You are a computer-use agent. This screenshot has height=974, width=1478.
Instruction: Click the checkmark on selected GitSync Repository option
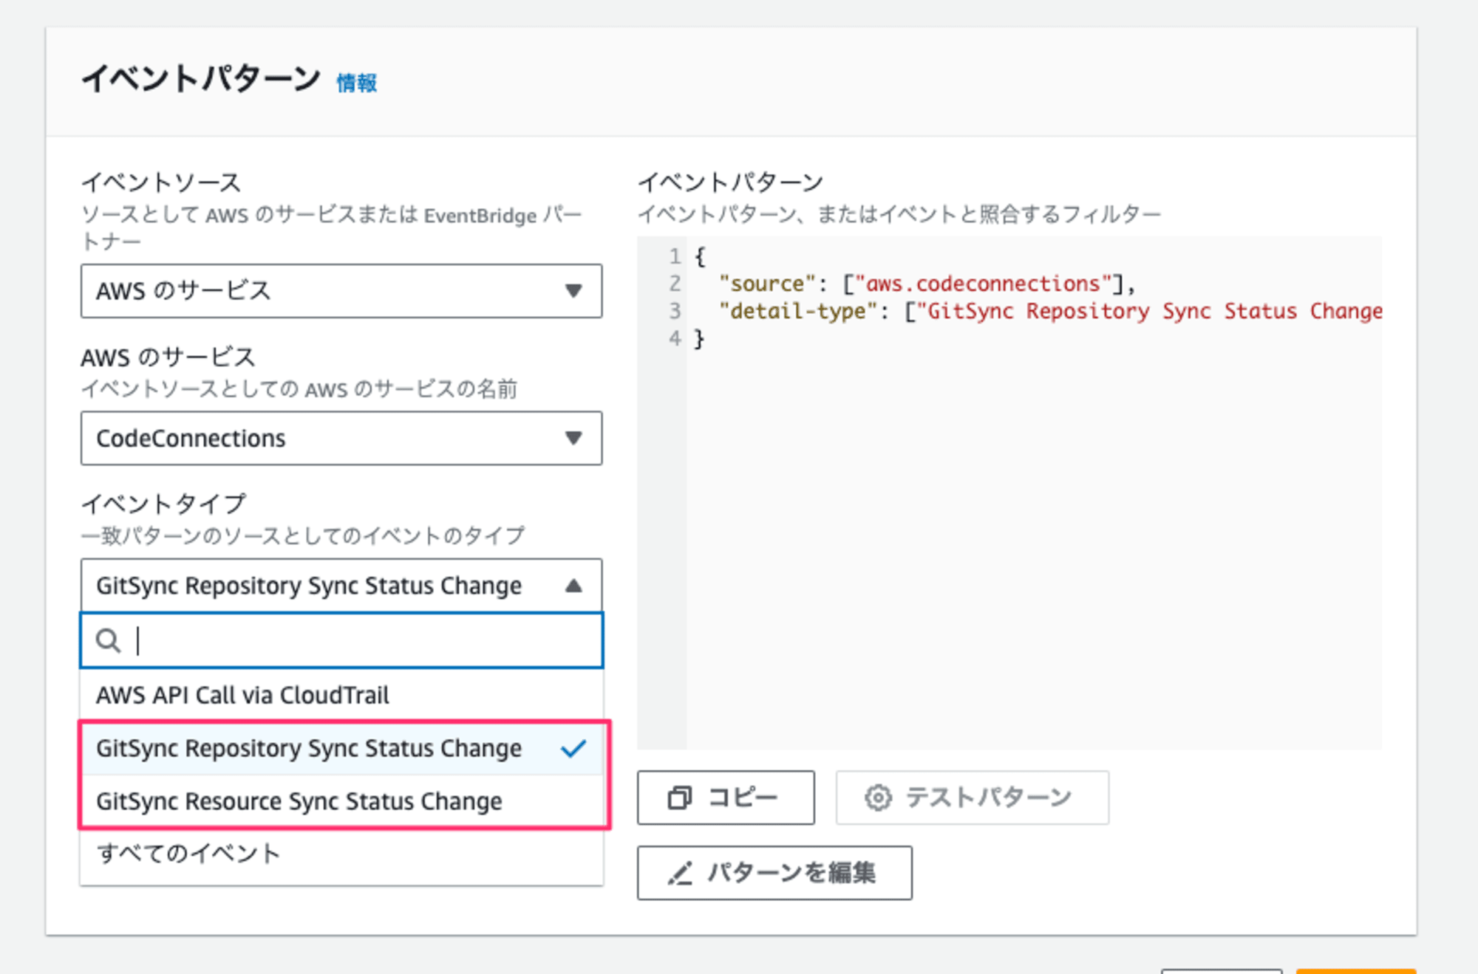coord(573,748)
